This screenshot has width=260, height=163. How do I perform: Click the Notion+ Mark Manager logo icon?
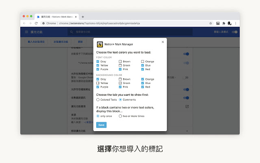pos(100,44)
